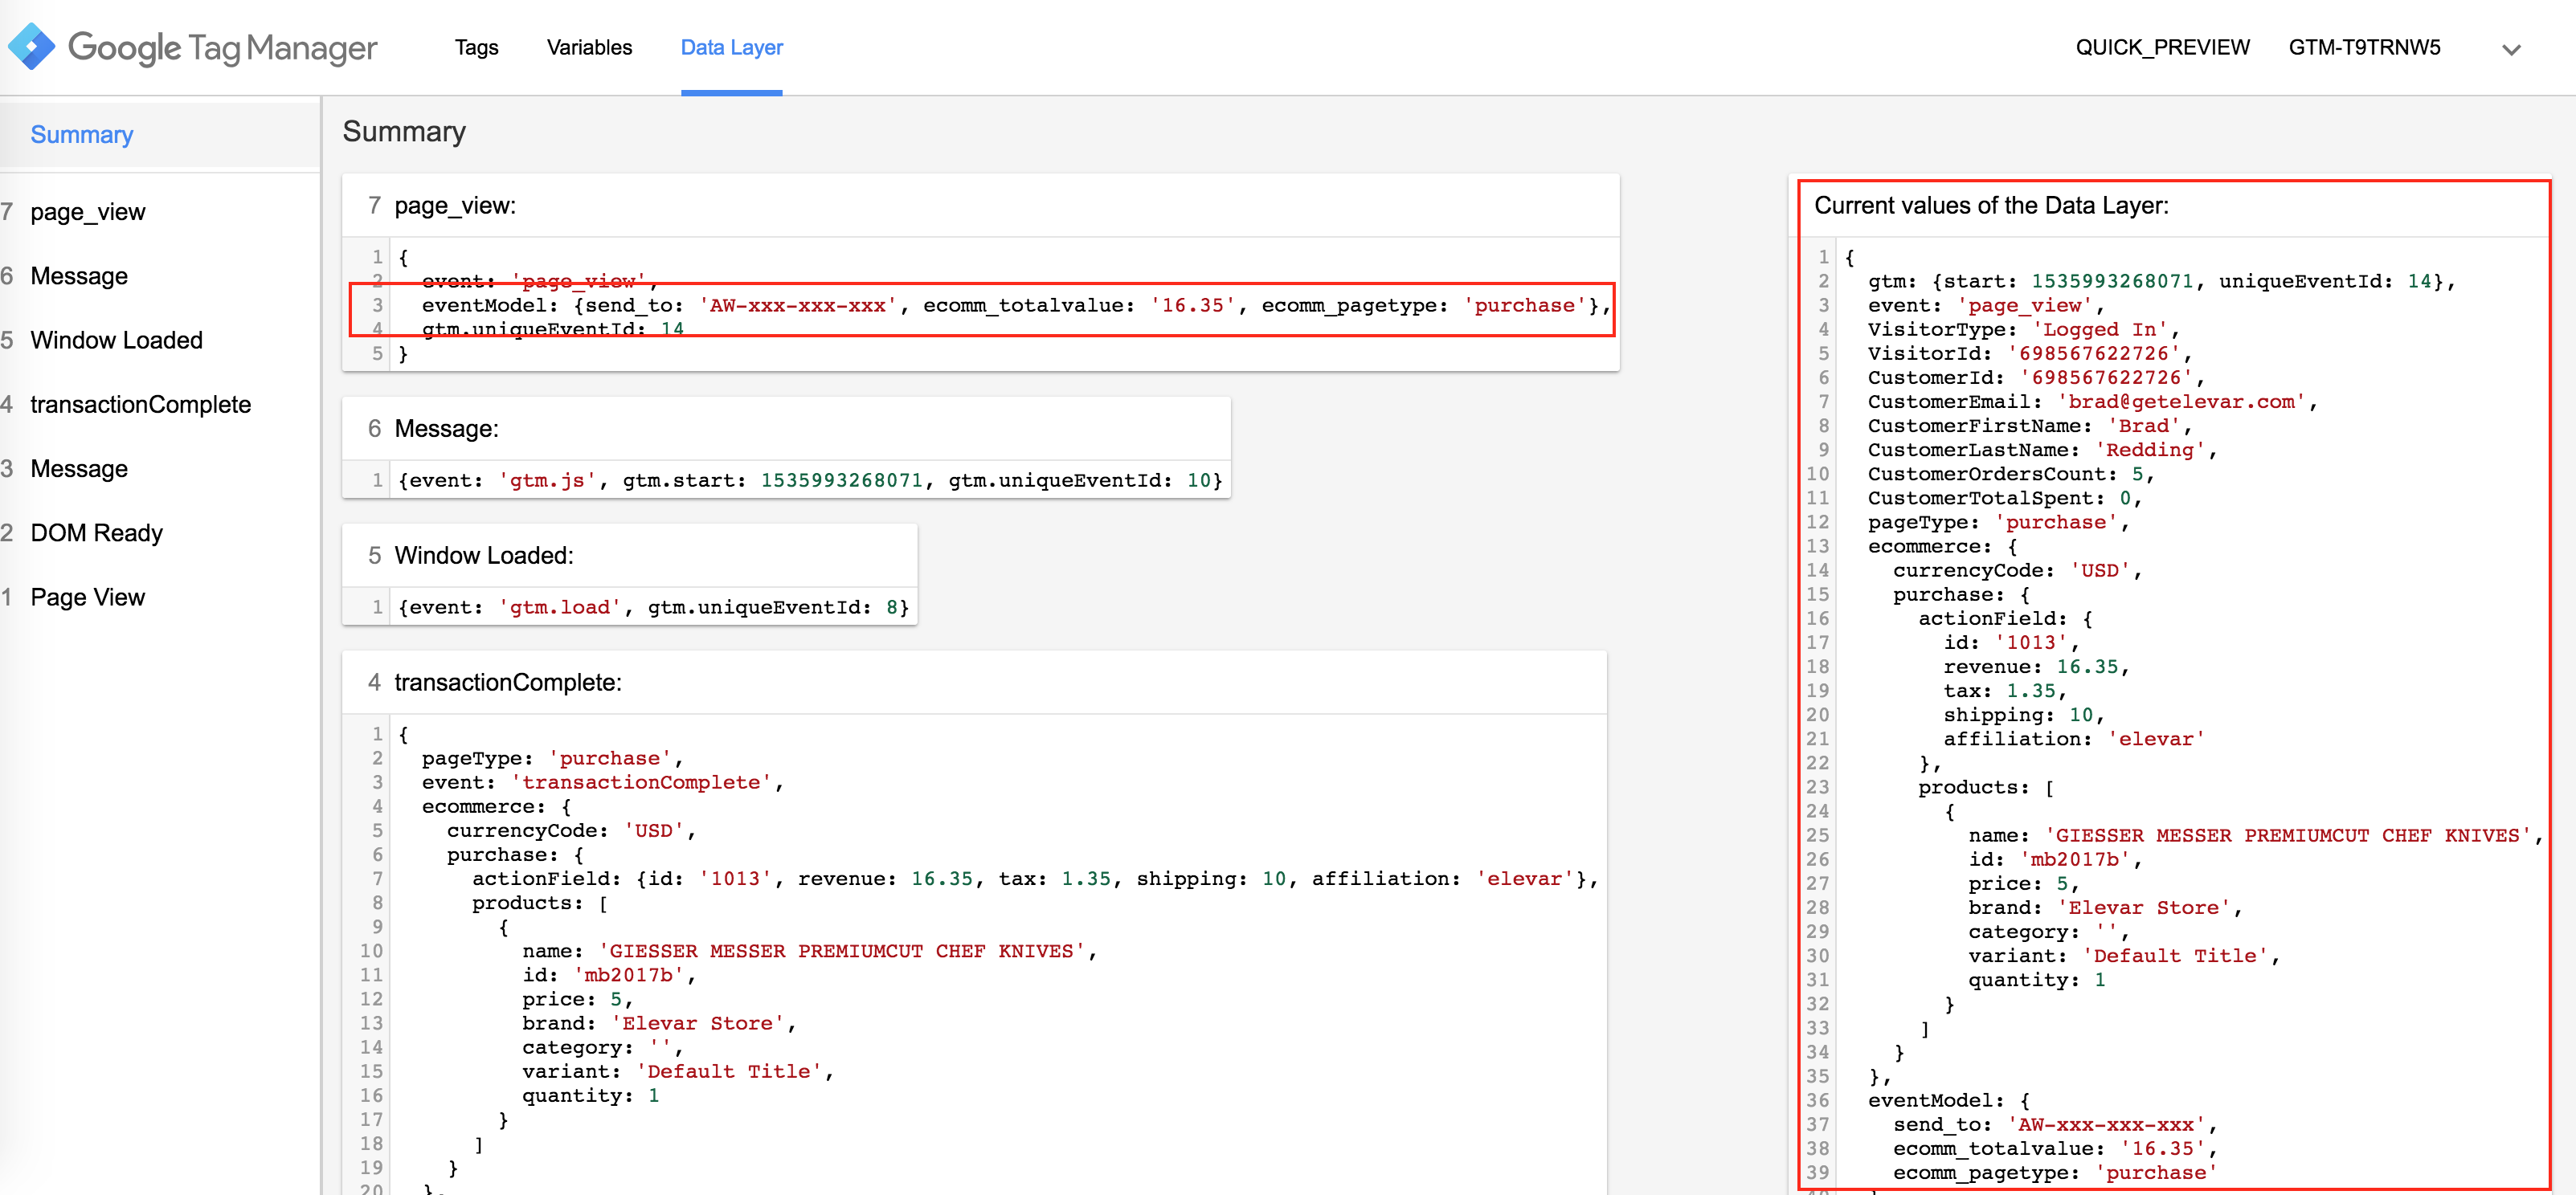Click "pageType: 'purchase'" in Data Layer panel
Image resolution: width=2576 pixels, height=1195 pixels.
(x=1998, y=523)
